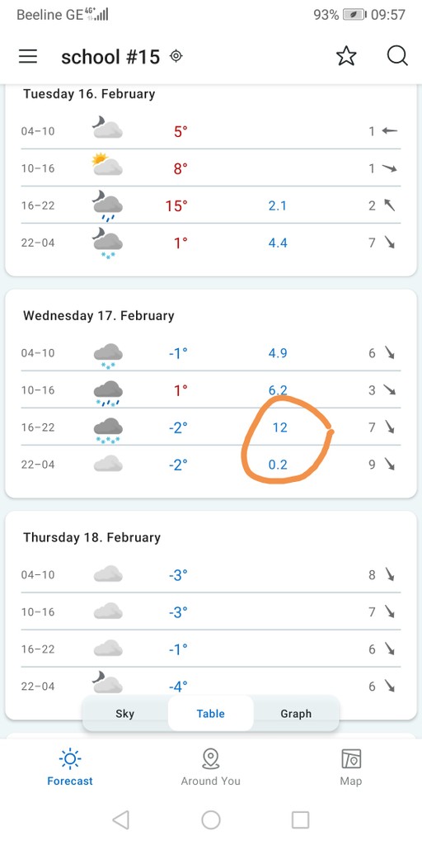Tap Wednesday 22–04 row with 0.2 precipitation
422x845 pixels.
coord(211,464)
